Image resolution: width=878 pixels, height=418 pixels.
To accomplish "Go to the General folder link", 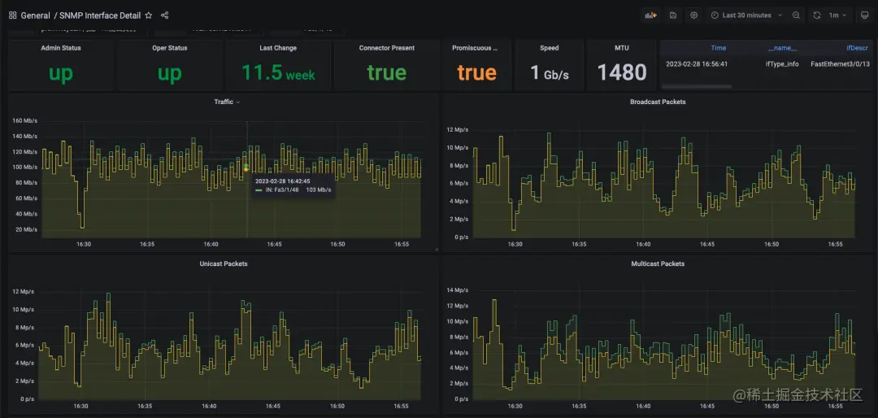I will 35,15.
